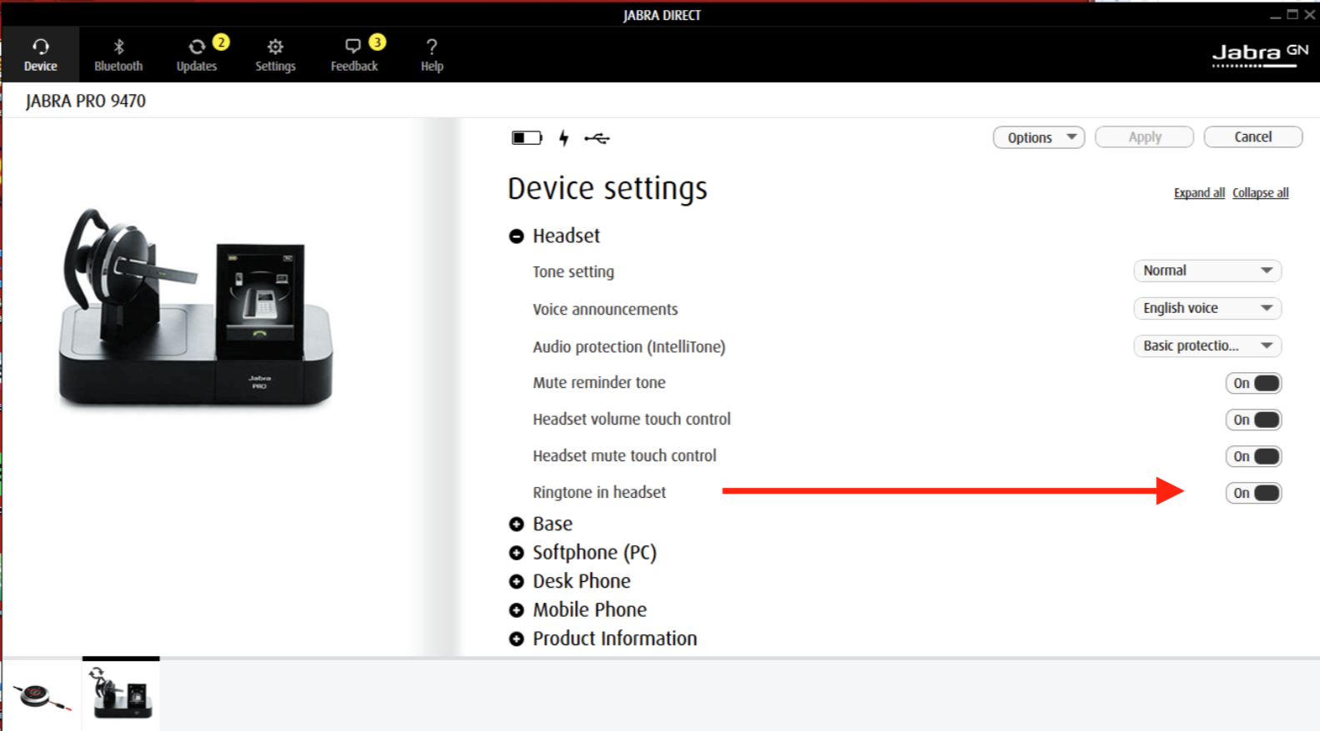Click the Audio protection (IntelliTone) label

click(629, 346)
